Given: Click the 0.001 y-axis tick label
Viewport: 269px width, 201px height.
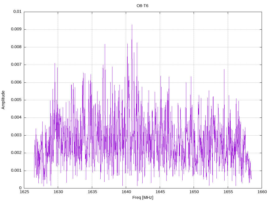Looking at the screenshot, I should [x=16, y=171].
